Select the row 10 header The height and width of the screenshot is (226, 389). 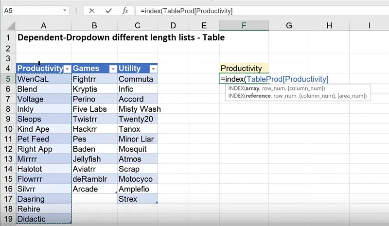coord(8,129)
